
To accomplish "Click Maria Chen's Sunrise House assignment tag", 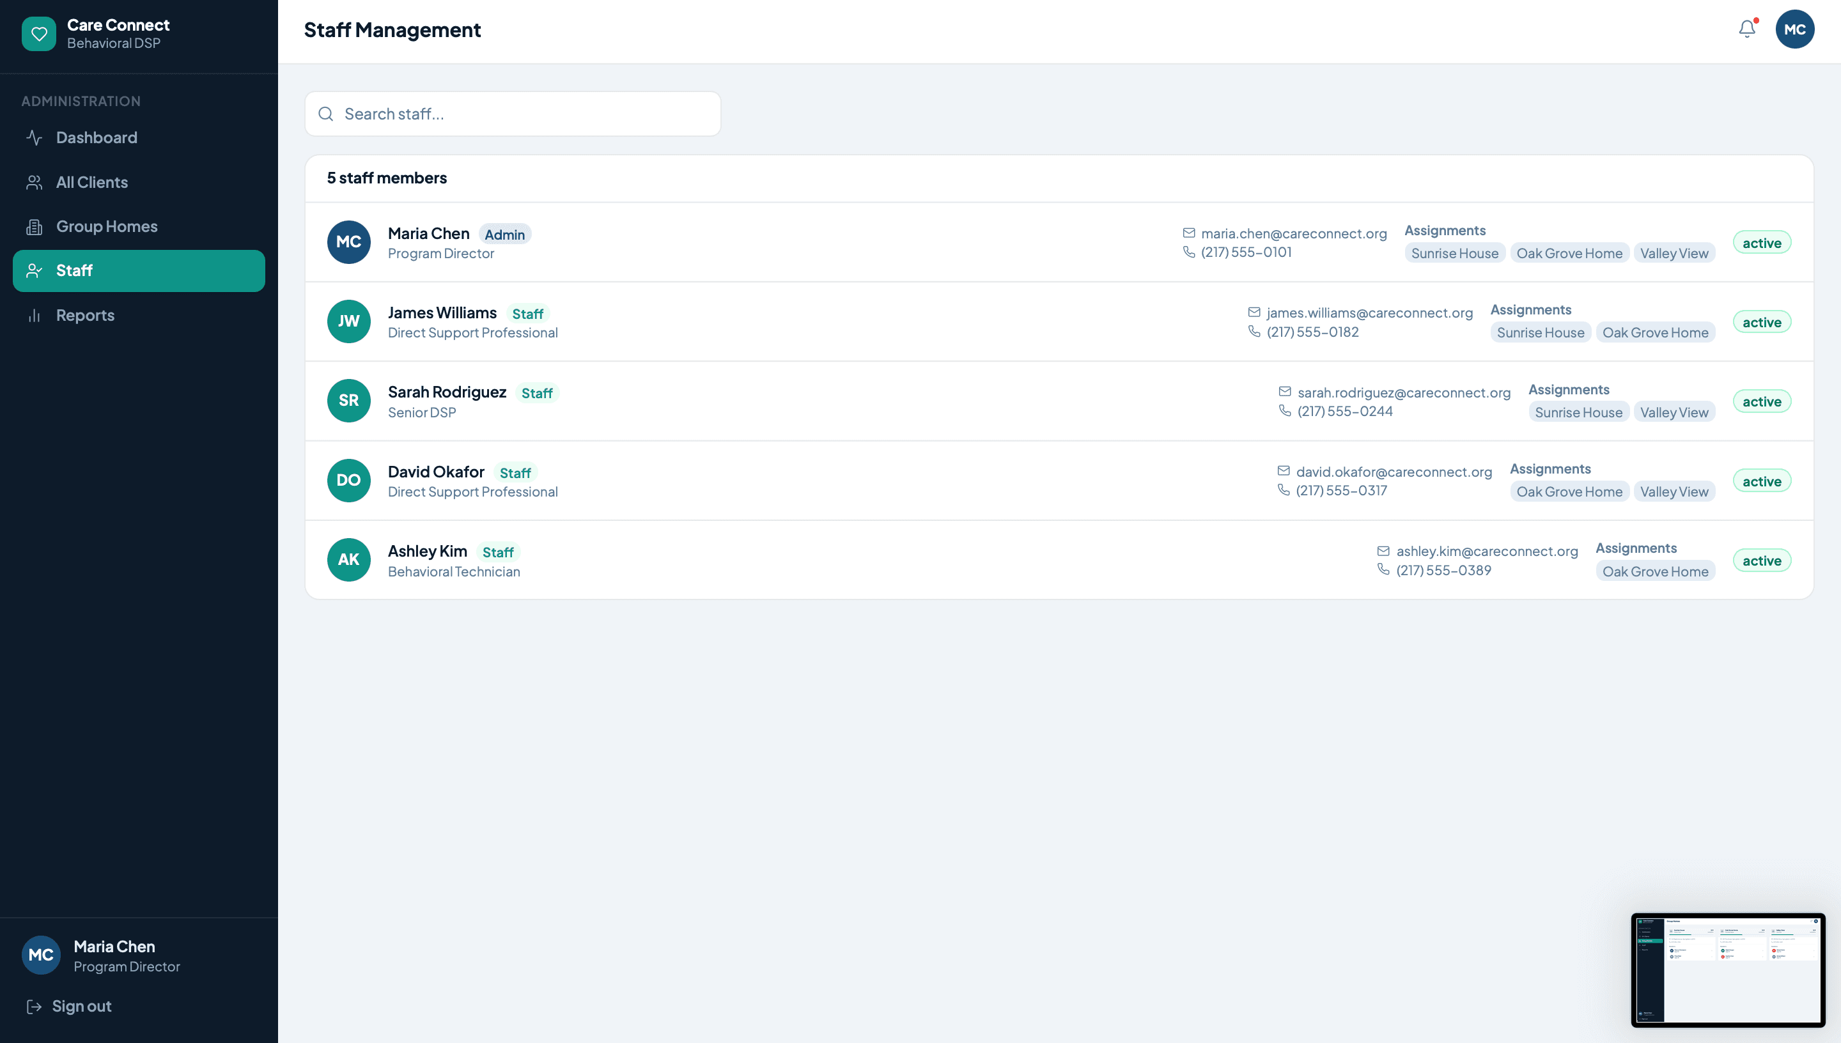I will tap(1455, 254).
